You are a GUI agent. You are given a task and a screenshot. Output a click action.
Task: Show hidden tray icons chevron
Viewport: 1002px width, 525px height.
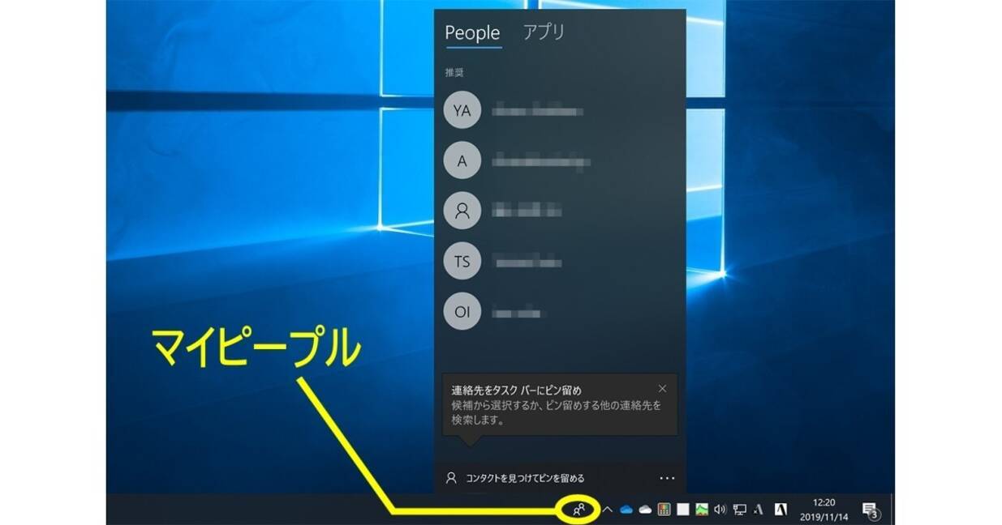(x=607, y=510)
